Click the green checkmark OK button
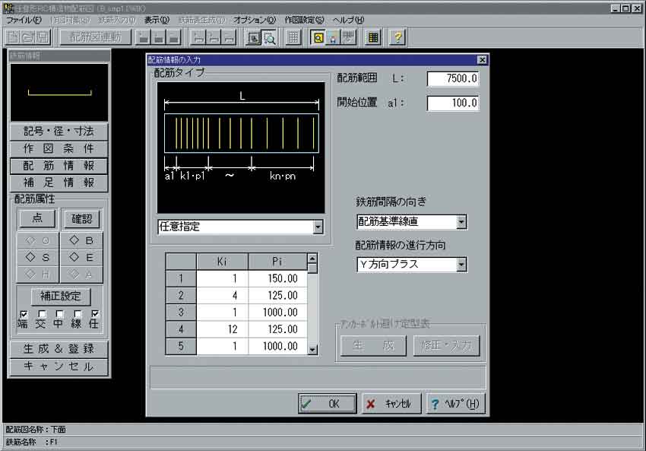The height and width of the screenshot is (451, 646). coord(328,403)
